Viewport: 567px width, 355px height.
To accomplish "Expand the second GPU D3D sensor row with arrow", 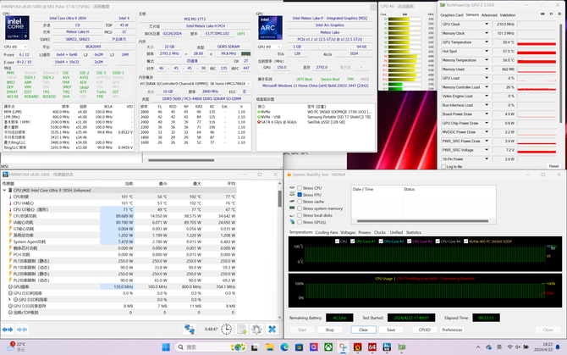I will tap(10, 300).
